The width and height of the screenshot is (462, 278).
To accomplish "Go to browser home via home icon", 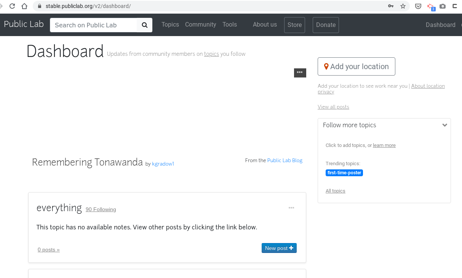I will click(25, 6).
